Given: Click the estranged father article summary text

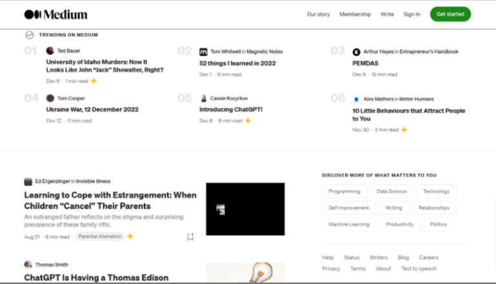Looking at the screenshot, I should 104,221.
